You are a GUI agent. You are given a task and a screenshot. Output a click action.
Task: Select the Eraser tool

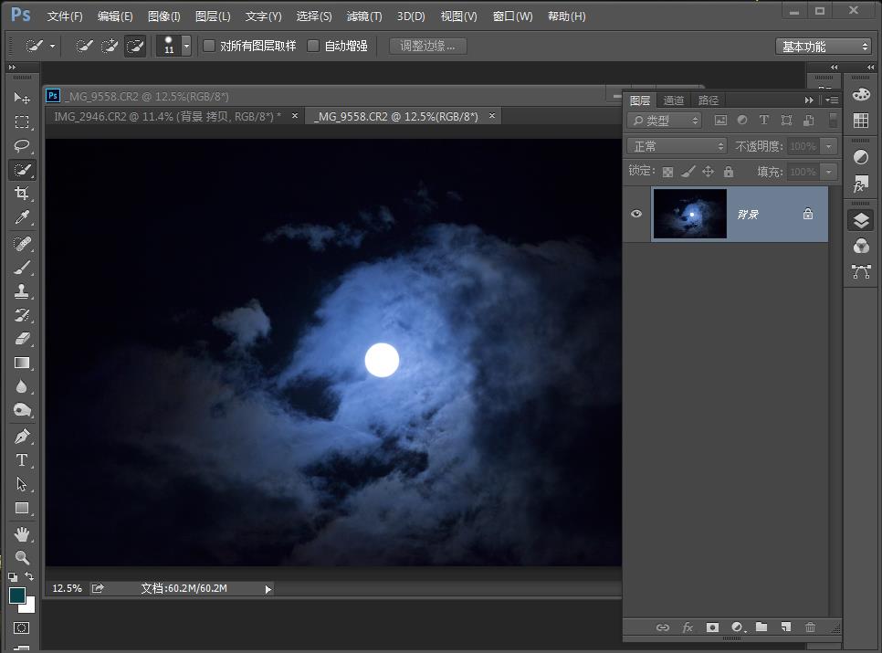point(22,339)
